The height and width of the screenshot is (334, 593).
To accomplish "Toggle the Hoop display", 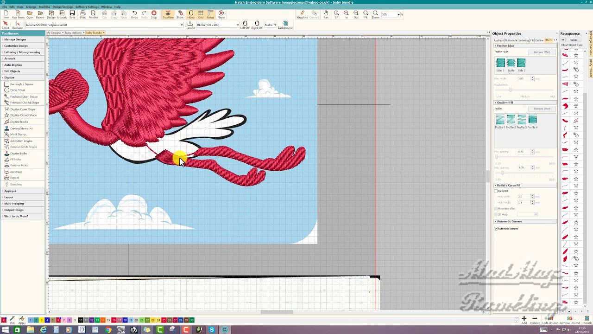I will (x=191, y=14).
